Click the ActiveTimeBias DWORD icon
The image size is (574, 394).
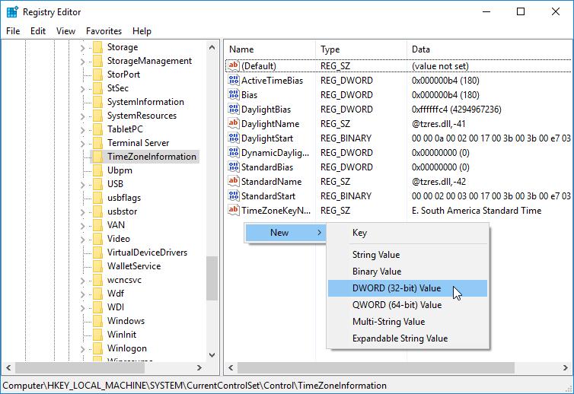click(233, 80)
